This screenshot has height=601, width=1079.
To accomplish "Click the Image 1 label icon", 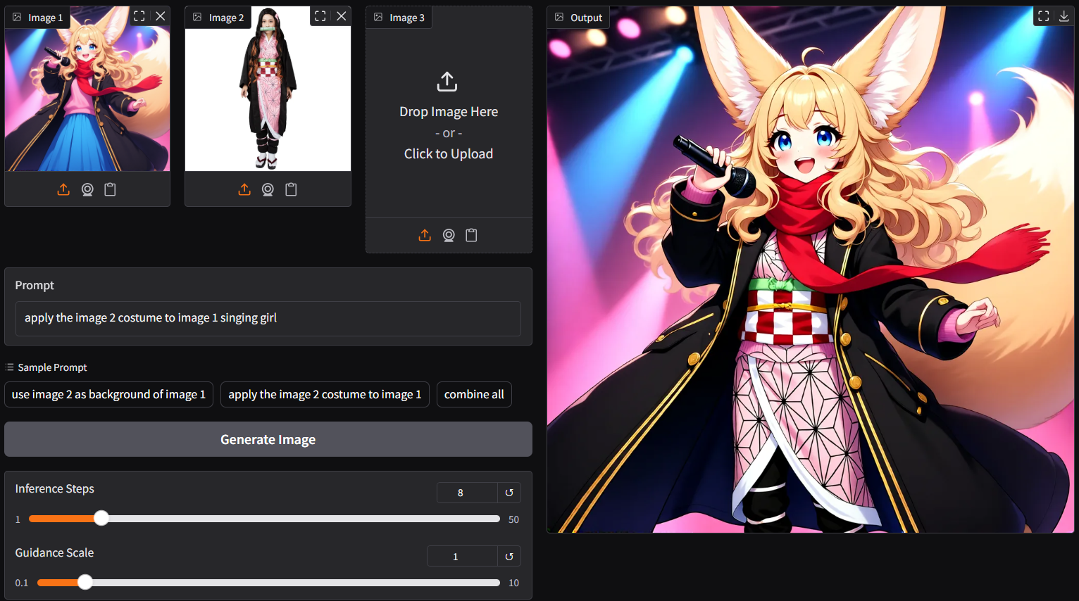I will (x=17, y=18).
